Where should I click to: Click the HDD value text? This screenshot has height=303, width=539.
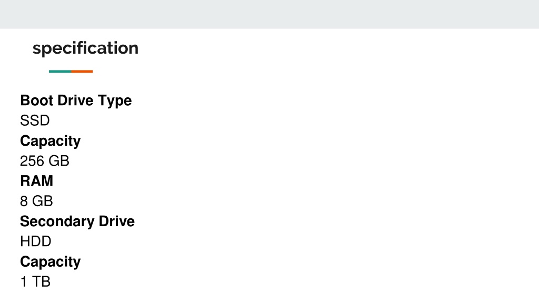(x=36, y=241)
